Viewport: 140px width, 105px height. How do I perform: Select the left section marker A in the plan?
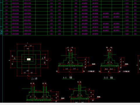[x=15, y=58]
